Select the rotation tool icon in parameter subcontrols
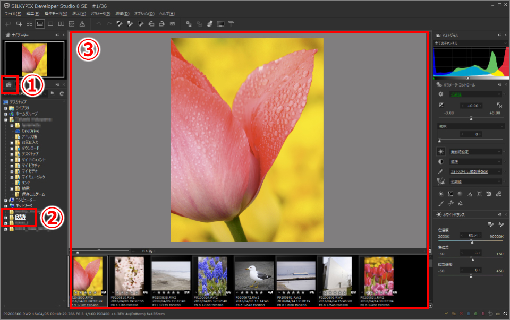The image size is (510, 320). click(488, 194)
